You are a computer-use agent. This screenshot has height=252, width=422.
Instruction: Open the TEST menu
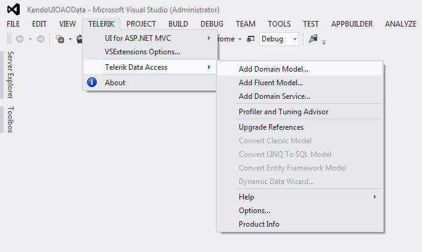[311, 24]
